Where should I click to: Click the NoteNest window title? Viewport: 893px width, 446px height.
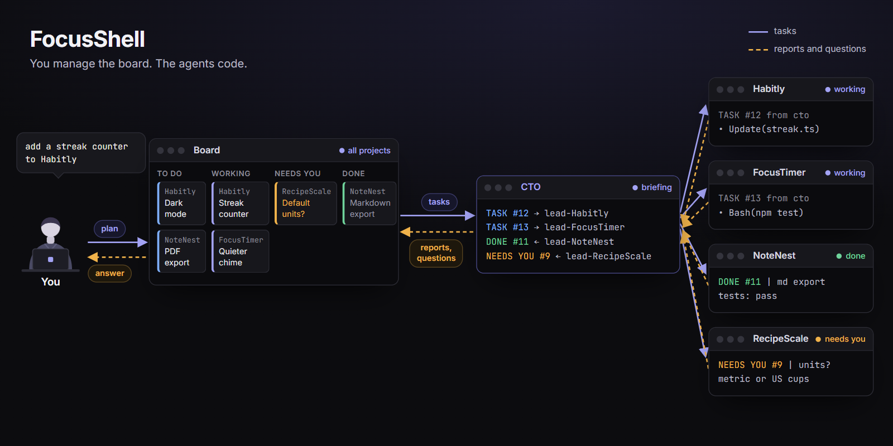pos(774,256)
